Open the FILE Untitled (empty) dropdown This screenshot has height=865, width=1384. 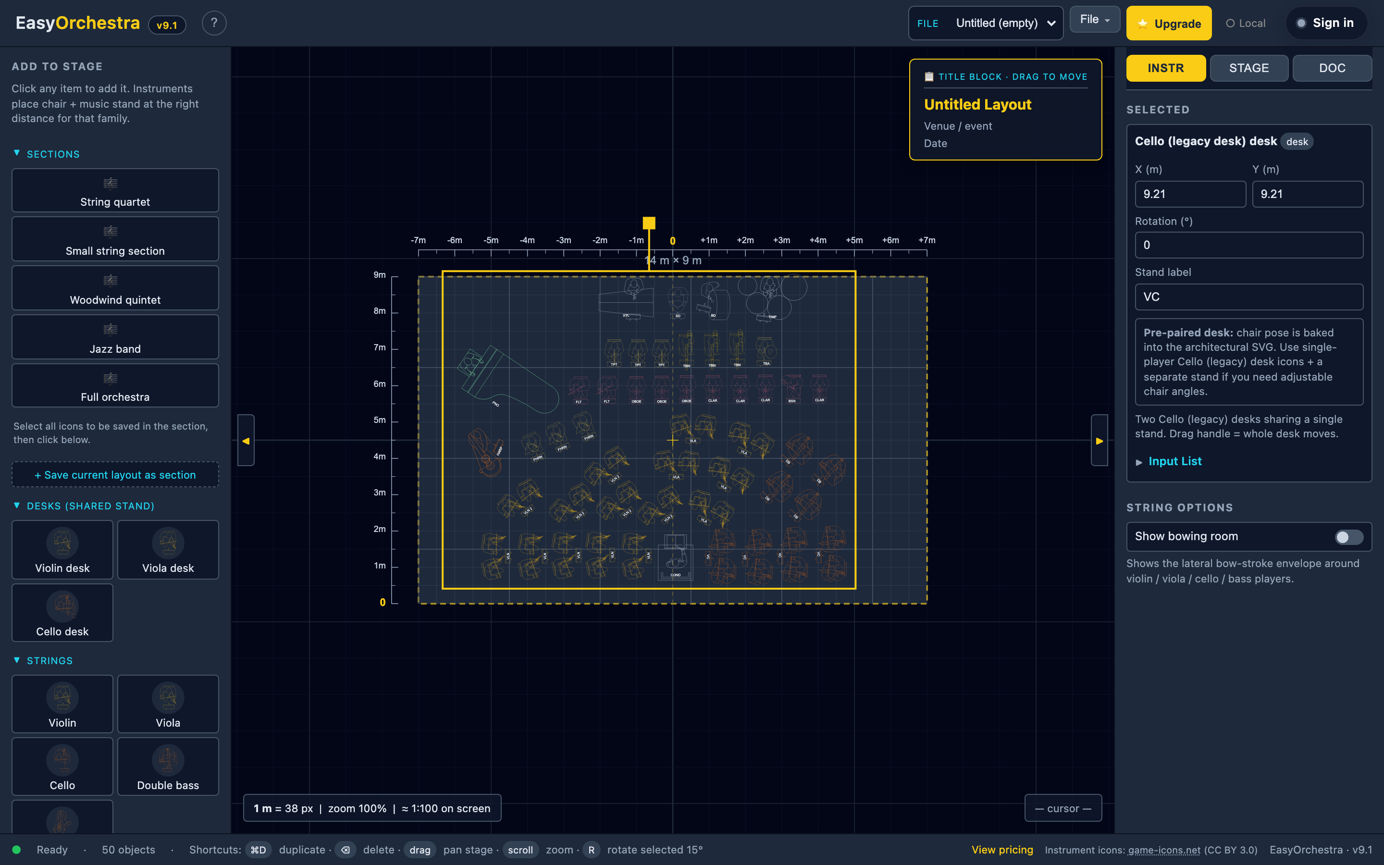pyautogui.click(x=986, y=24)
